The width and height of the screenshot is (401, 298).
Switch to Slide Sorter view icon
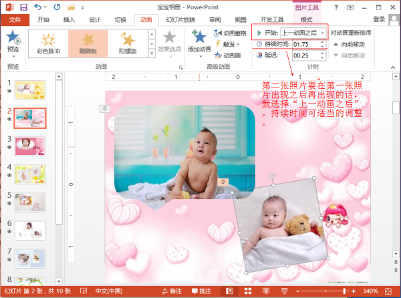pyautogui.click(x=248, y=291)
